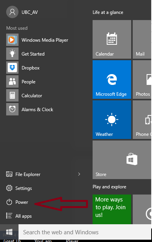
Task: Open Get Started lightbulb icon
Action: tap(12, 54)
